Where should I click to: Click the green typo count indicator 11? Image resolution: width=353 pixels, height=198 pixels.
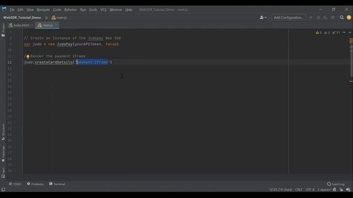336,33
